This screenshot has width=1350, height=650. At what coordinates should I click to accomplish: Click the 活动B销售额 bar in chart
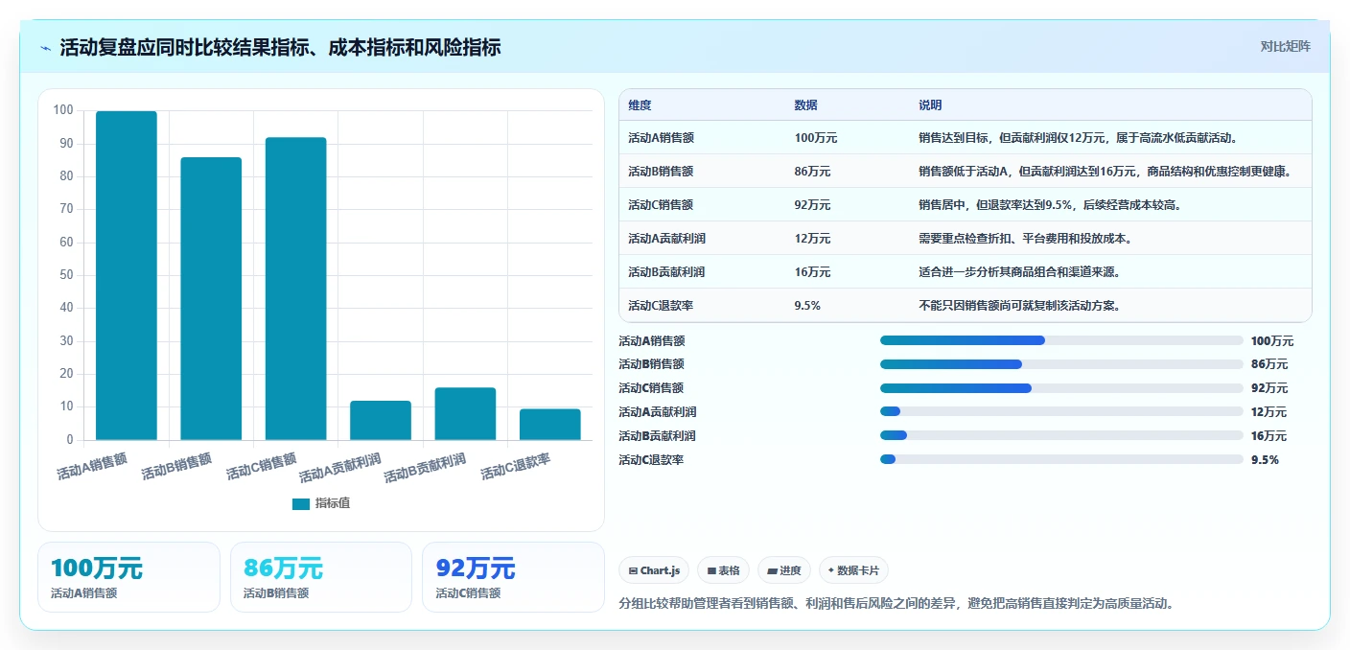pyautogui.click(x=211, y=298)
